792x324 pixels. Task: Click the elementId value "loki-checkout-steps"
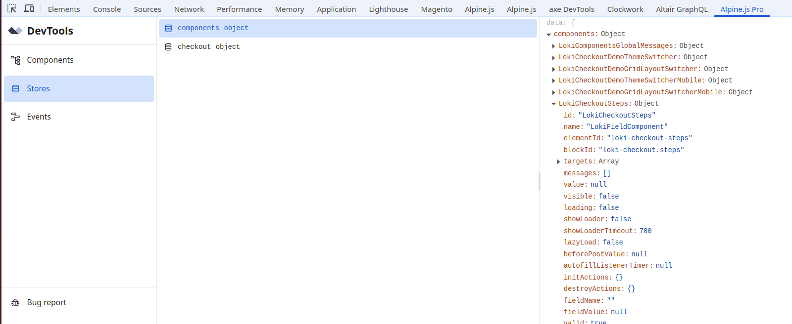click(x=649, y=138)
